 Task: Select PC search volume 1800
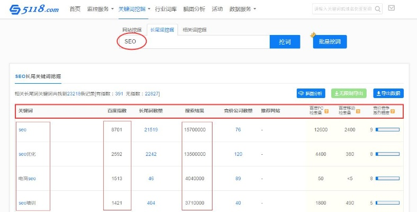(x=321, y=203)
